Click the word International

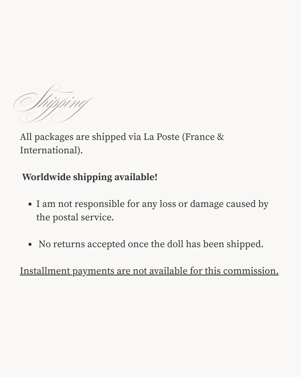50,150
